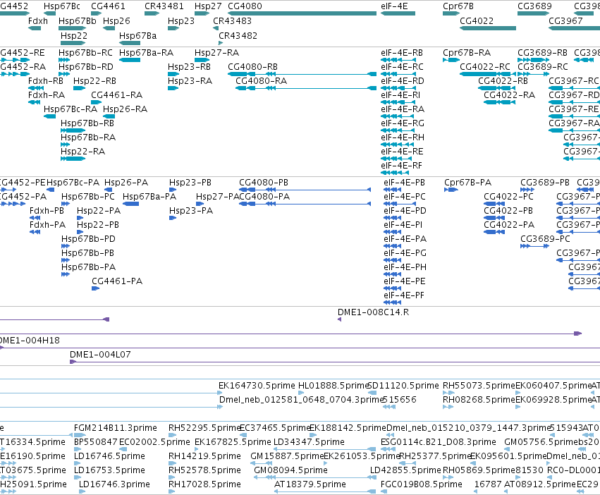The height and width of the screenshot is (495, 600).
Task: Open the Hsp22 gene label
Action: click(x=74, y=35)
